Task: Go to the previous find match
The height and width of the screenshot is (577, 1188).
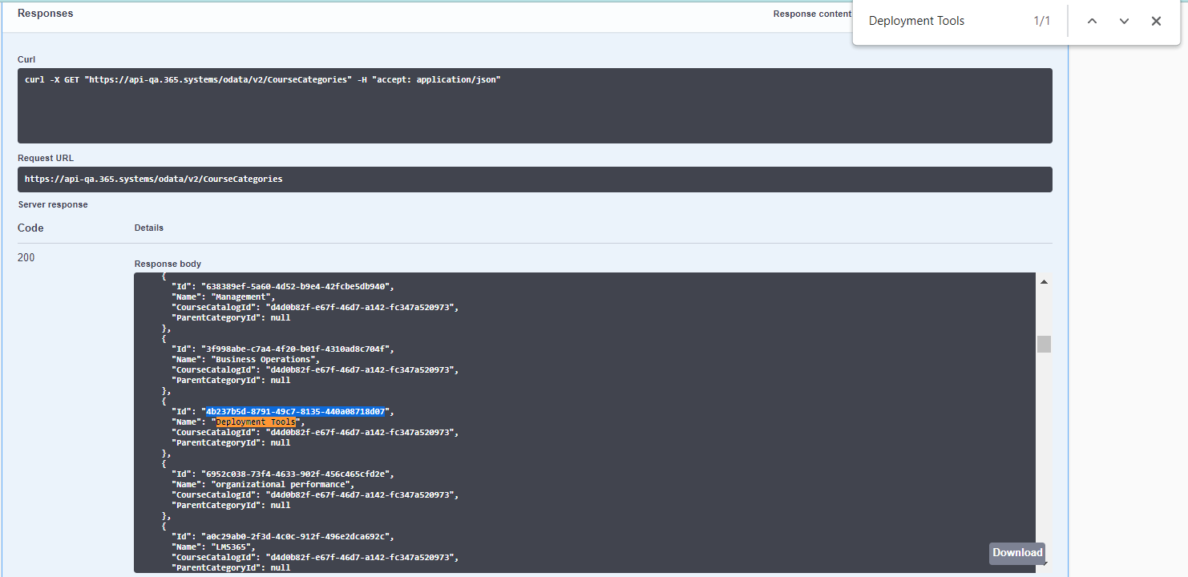Action: click(x=1092, y=22)
